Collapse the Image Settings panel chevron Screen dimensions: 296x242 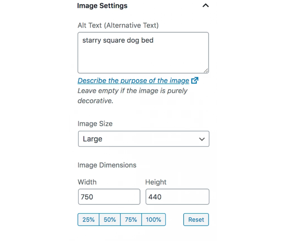[x=206, y=6]
